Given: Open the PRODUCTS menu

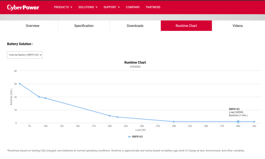Looking at the screenshot, I should click(63, 7).
